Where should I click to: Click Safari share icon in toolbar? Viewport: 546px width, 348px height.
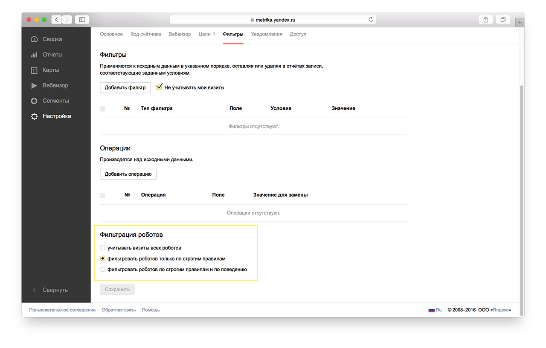[x=485, y=20]
